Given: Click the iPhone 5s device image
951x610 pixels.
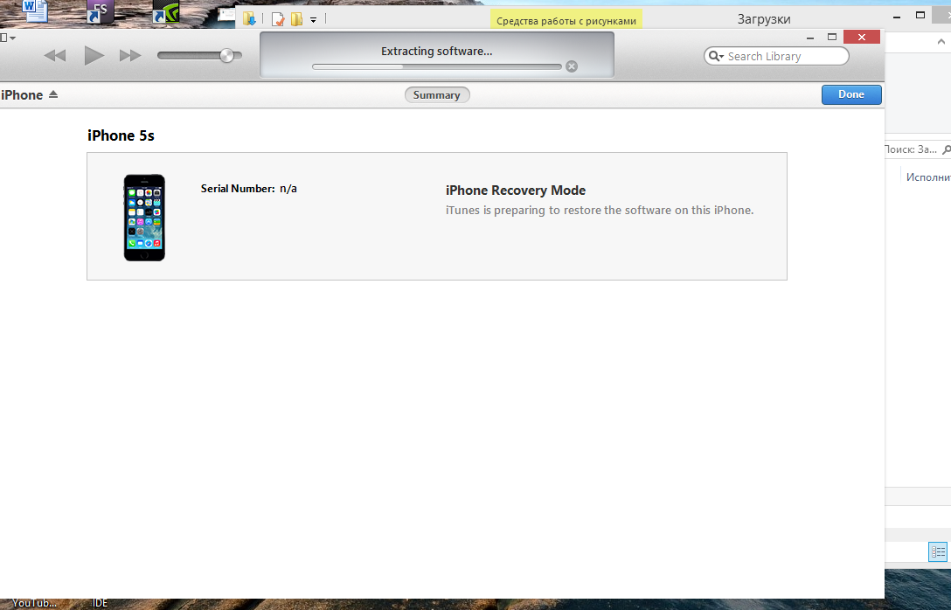Looking at the screenshot, I should click(144, 218).
